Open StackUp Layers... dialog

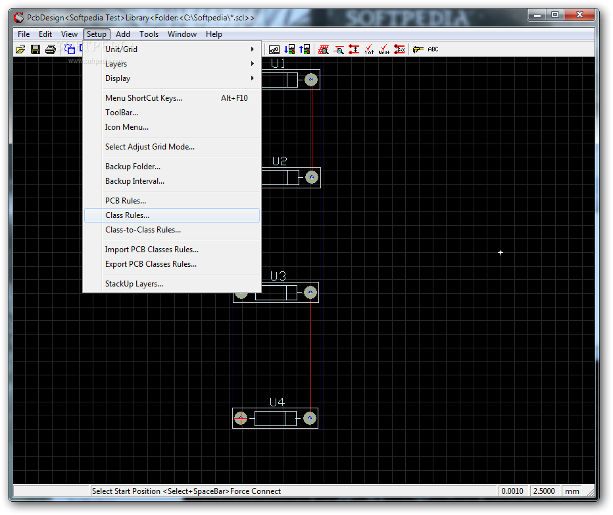(x=172, y=284)
